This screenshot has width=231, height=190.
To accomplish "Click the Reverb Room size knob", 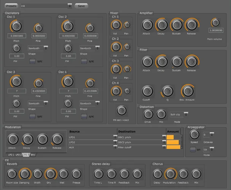I will [x=12, y=174].
